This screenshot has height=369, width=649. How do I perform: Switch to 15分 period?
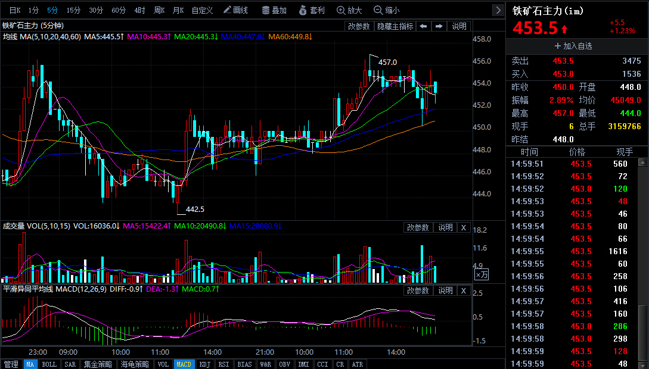[x=74, y=10]
